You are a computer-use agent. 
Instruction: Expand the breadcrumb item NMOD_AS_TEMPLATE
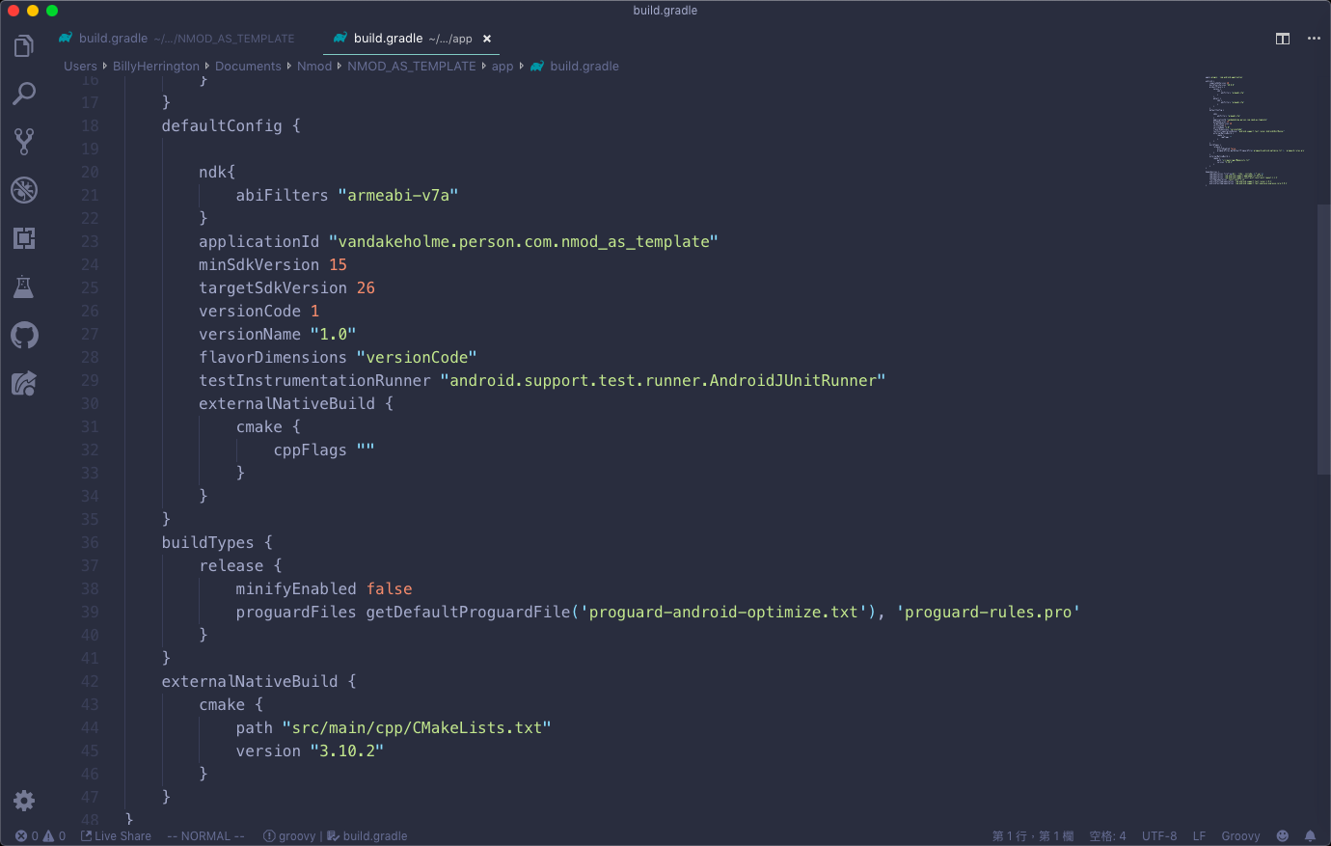(x=412, y=66)
